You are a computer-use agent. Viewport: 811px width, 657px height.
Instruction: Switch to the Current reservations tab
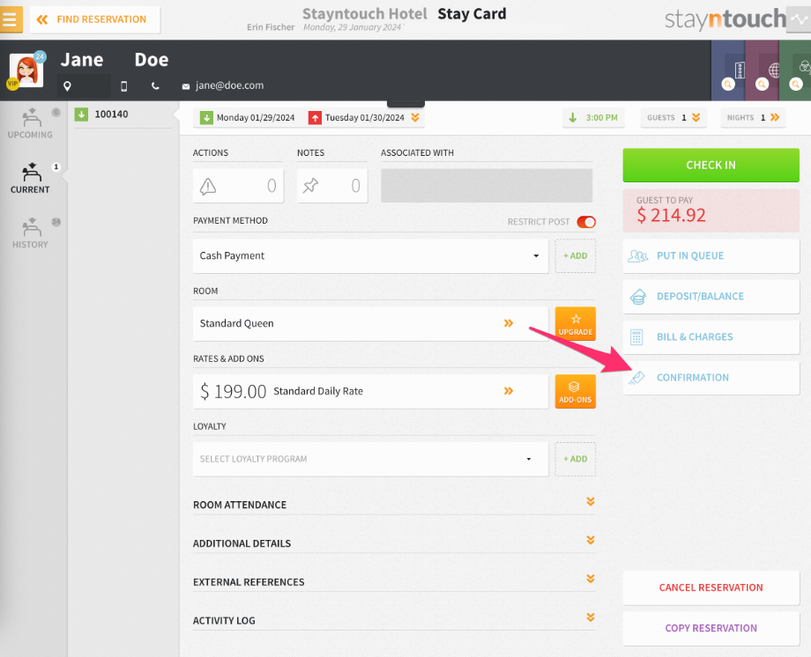(x=30, y=179)
